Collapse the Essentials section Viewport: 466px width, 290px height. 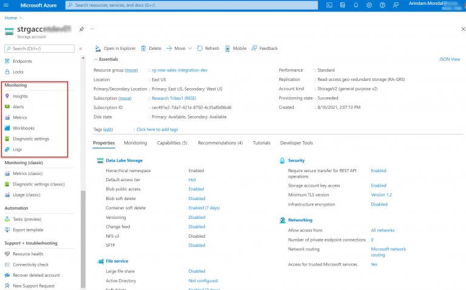click(x=106, y=59)
